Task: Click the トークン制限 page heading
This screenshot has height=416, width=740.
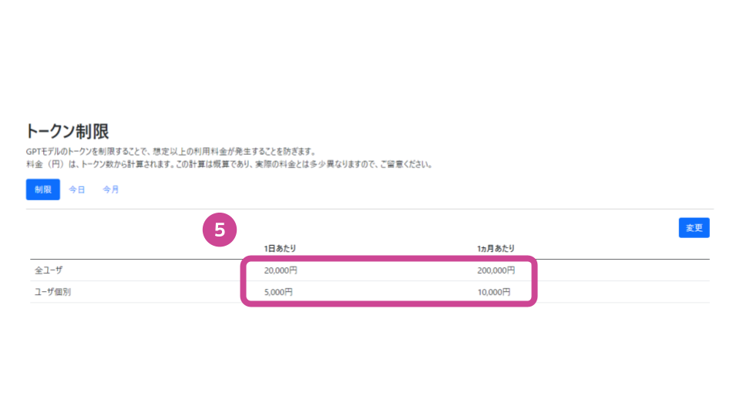Action: tap(68, 131)
